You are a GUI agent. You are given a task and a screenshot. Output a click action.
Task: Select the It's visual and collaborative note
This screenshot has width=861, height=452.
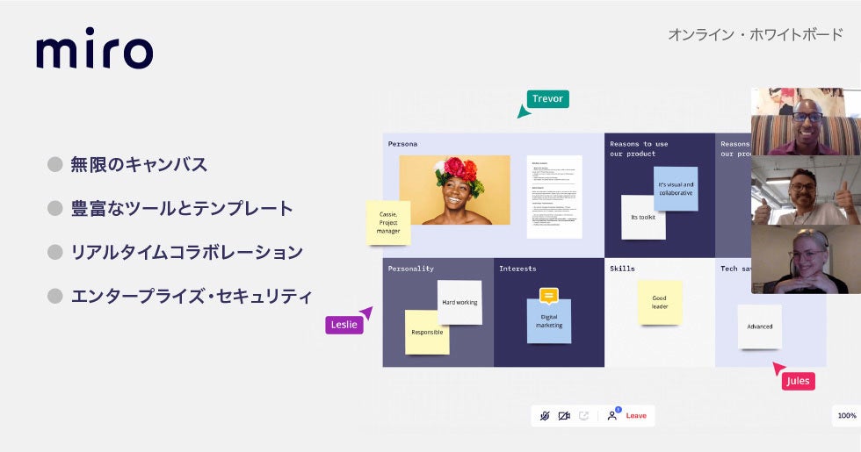pos(676,189)
